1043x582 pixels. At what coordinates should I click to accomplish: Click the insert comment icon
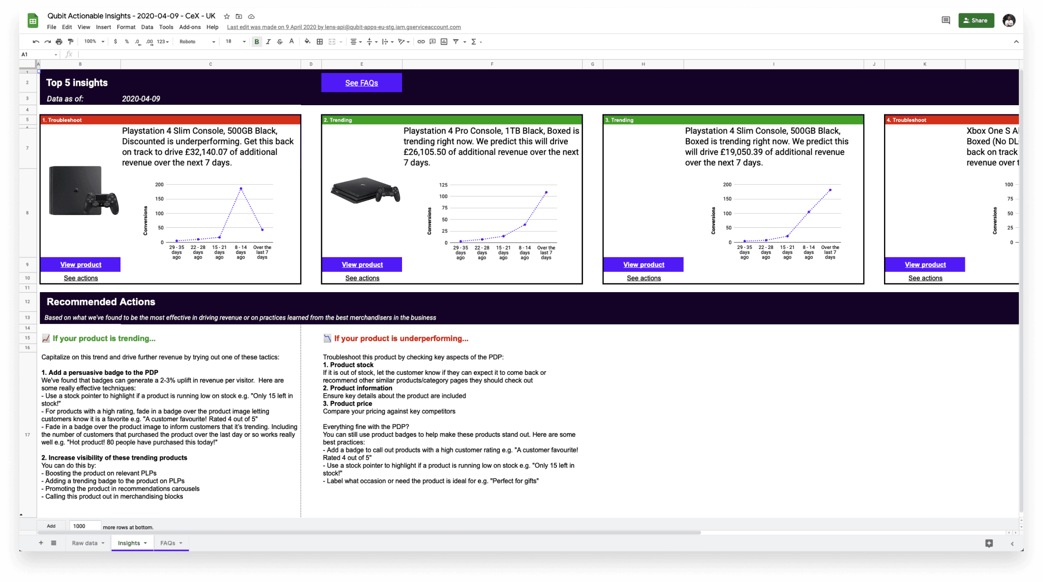click(432, 42)
